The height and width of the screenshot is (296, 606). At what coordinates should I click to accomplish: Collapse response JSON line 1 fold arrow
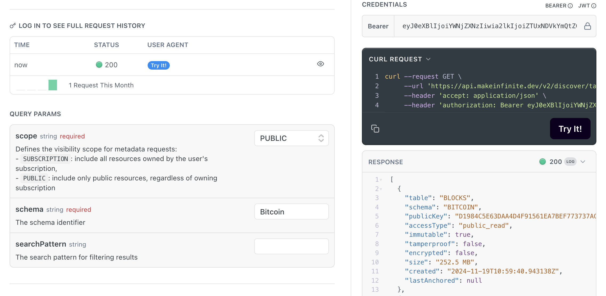click(381, 180)
